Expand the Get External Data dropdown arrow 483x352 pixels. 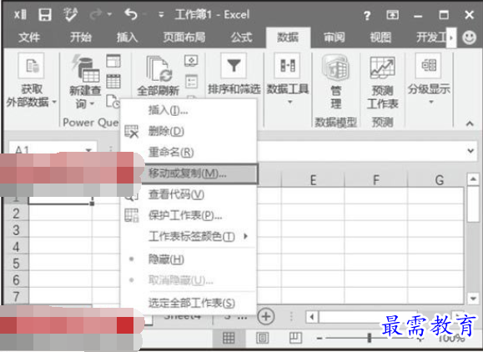coord(54,102)
